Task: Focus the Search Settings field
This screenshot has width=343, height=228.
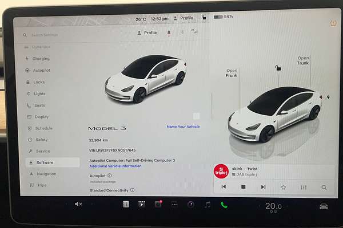Action: 45,35
